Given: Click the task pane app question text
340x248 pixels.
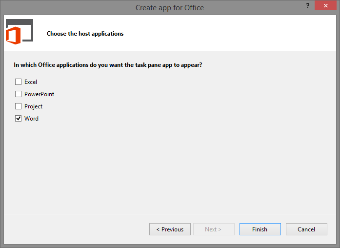Looking at the screenshot, I should (108, 65).
